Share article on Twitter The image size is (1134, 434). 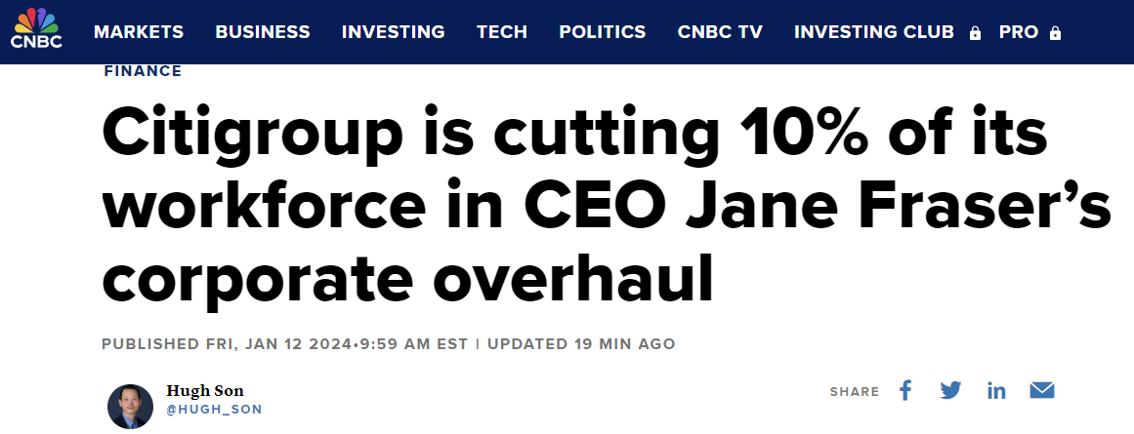pyautogui.click(x=950, y=391)
